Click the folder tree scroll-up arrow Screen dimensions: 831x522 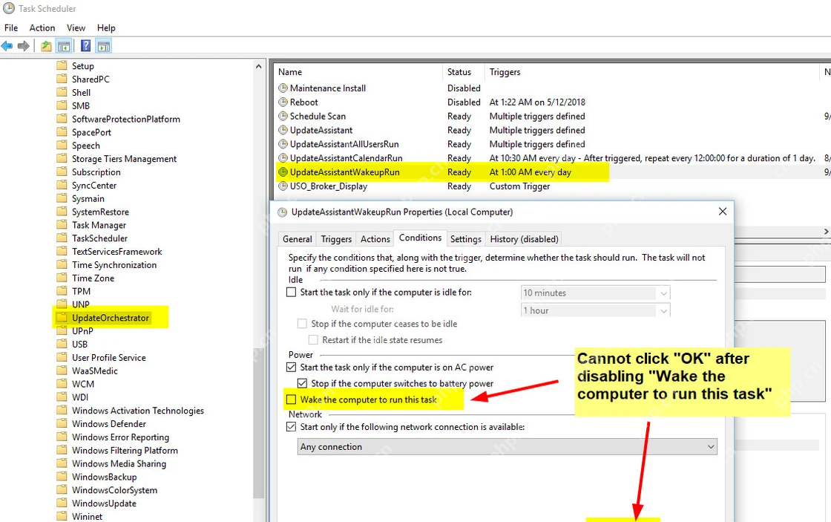click(x=259, y=66)
